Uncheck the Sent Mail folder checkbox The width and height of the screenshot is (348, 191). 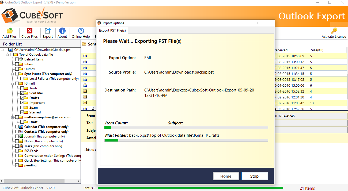[x=22, y=93]
